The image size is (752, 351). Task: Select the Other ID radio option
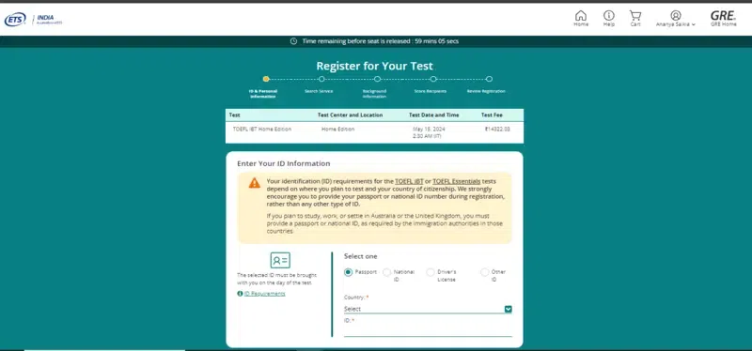485,272
